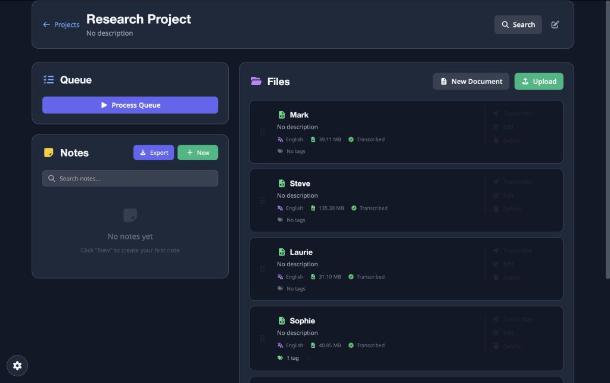Open the file named Steve

300,183
